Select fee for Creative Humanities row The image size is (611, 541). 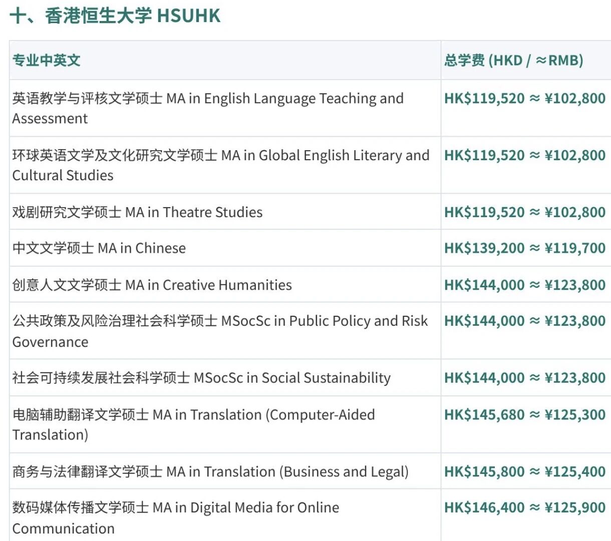pos(525,285)
